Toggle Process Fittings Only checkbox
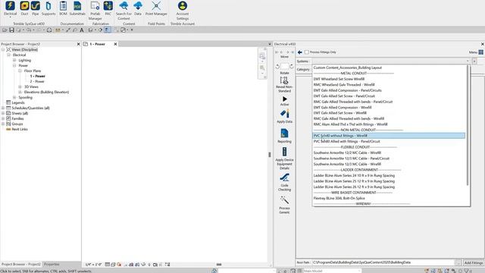Screen dimensions: 485x273 (306, 52)
